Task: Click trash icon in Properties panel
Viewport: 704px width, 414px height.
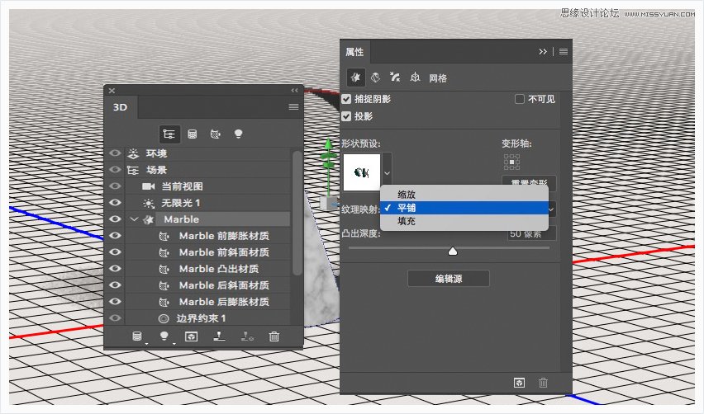Action: 543,383
